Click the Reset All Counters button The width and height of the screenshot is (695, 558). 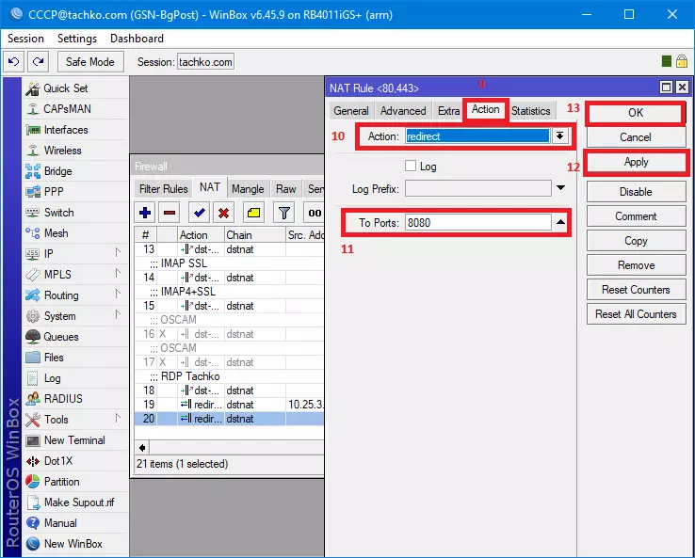[x=636, y=314]
